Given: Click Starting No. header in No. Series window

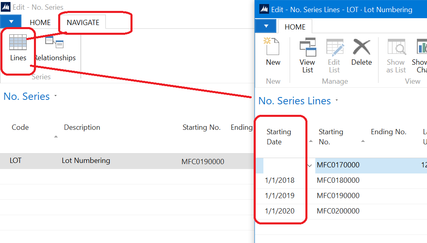Looking at the screenshot, I should (201, 127).
